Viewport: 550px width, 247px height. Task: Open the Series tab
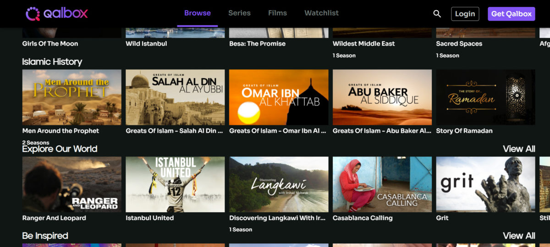tap(239, 13)
